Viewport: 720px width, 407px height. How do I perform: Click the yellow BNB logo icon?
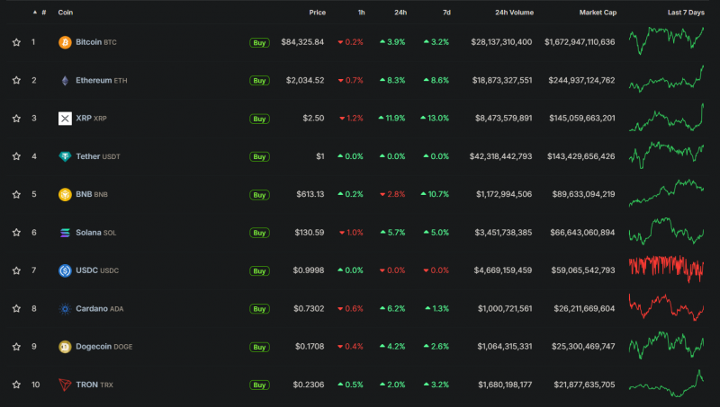click(65, 194)
